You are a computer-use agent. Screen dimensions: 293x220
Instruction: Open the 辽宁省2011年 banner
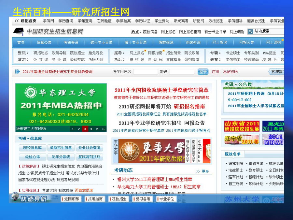click(x=242, y=139)
